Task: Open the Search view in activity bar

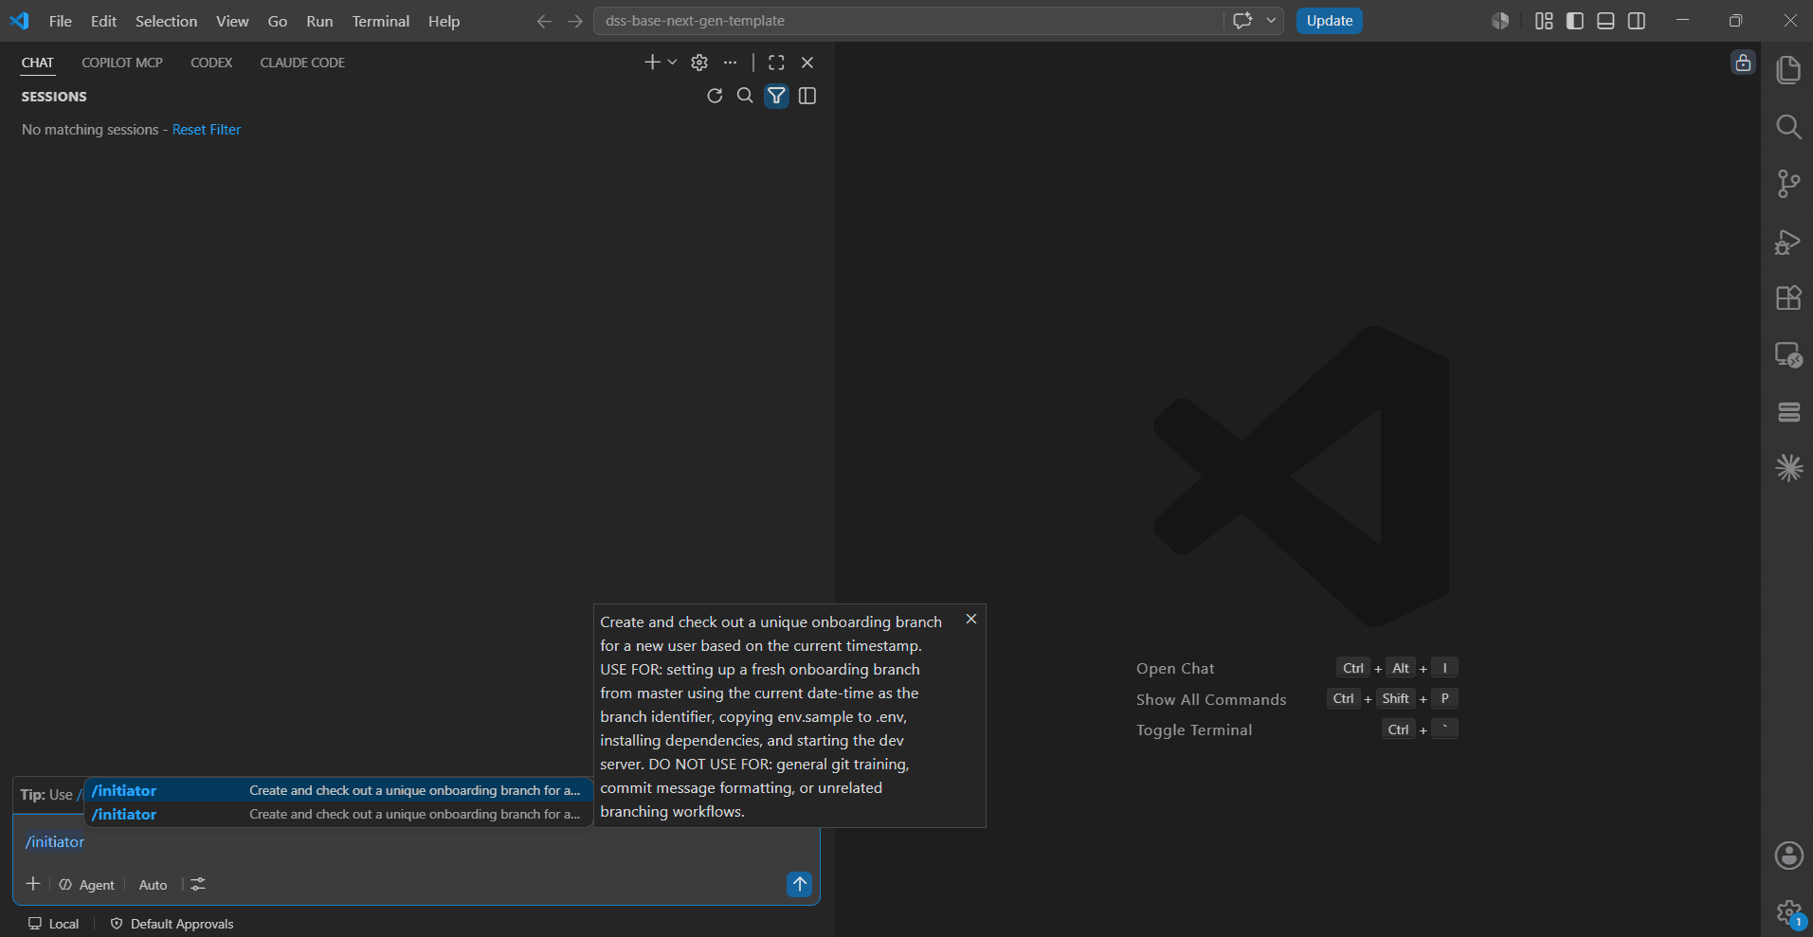Action: 1788,127
